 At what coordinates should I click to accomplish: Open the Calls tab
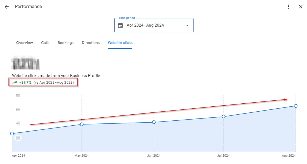(45, 43)
